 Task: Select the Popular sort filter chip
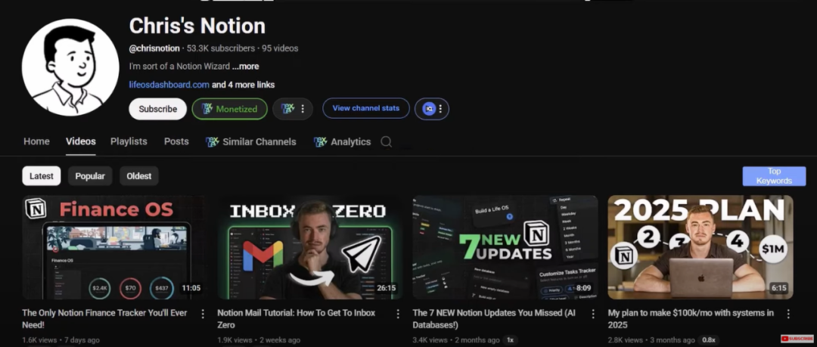[x=90, y=176]
